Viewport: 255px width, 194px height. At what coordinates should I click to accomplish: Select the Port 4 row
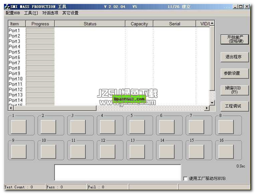(x=109, y=47)
